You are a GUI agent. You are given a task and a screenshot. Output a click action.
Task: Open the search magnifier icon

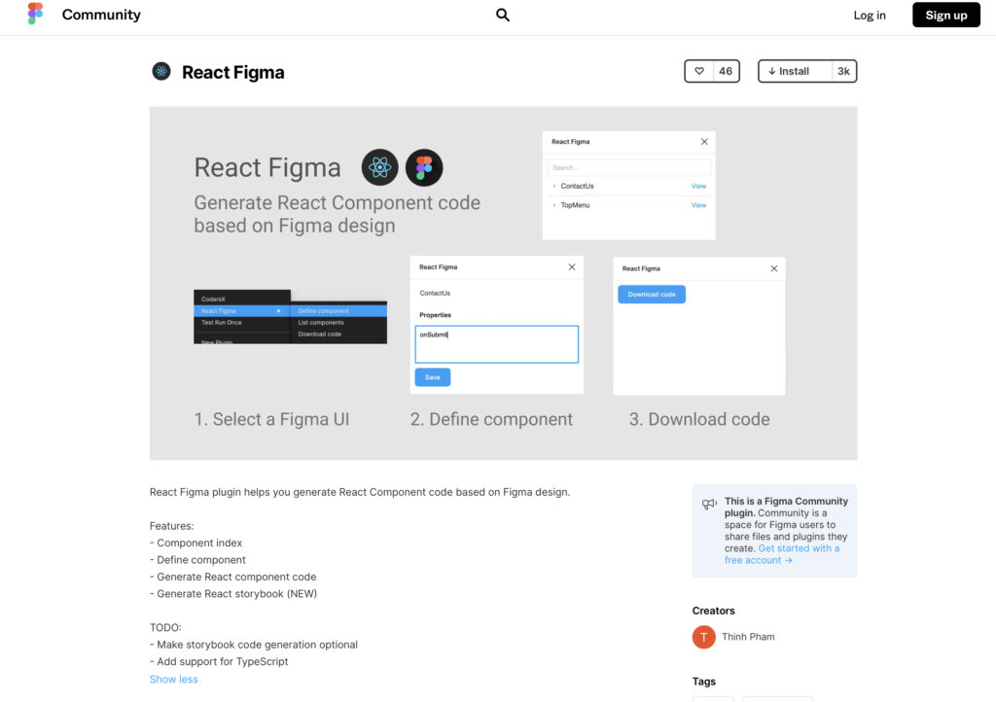click(x=502, y=16)
